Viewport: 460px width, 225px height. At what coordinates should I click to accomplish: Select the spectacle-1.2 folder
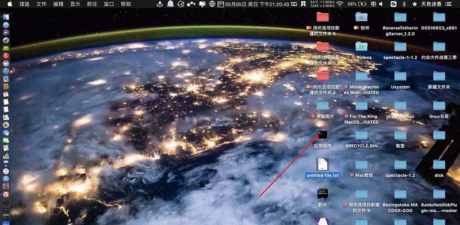[400, 165]
